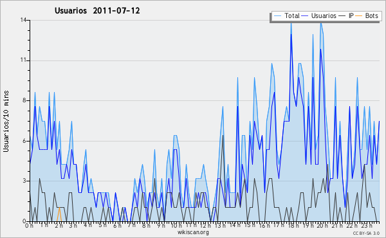Image resolution: width=386 pixels, height=238 pixels.
Task: Click the light blue Total legend line swatch
Action: [x=277, y=16]
